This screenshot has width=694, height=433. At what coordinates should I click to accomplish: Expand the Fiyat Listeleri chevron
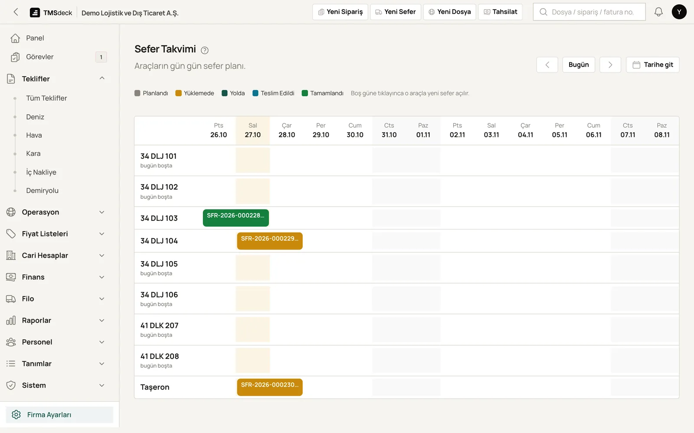(x=102, y=234)
